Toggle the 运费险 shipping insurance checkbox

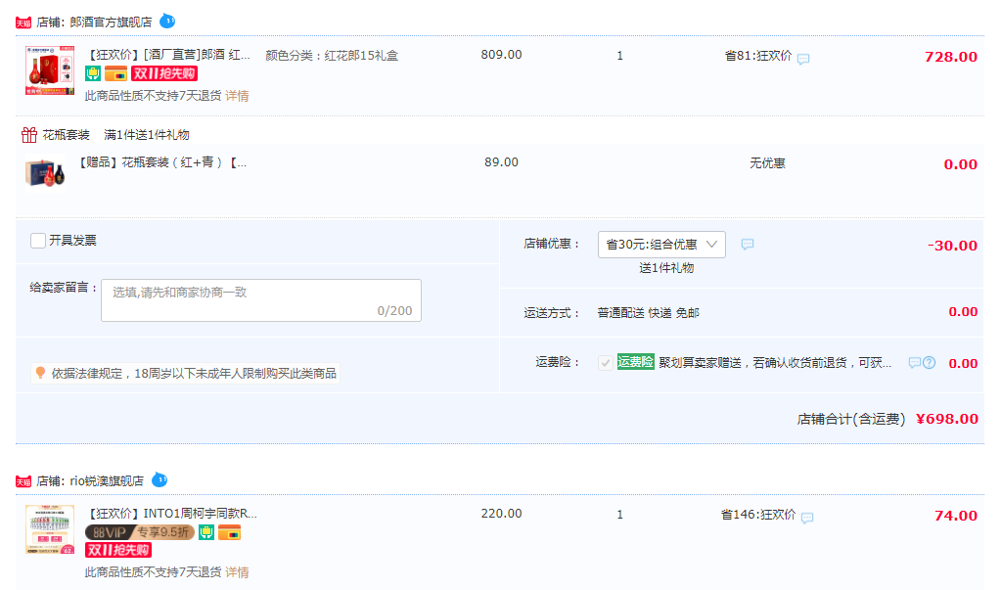(605, 363)
